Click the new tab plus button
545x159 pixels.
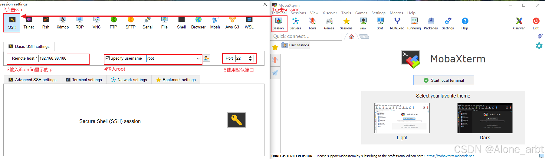click(x=364, y=37)
